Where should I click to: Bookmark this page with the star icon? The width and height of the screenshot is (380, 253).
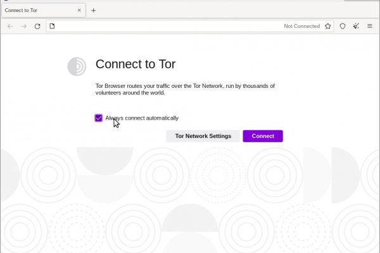point(328,26)
